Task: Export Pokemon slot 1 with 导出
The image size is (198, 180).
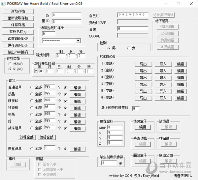Action: (x=144, y=64)
